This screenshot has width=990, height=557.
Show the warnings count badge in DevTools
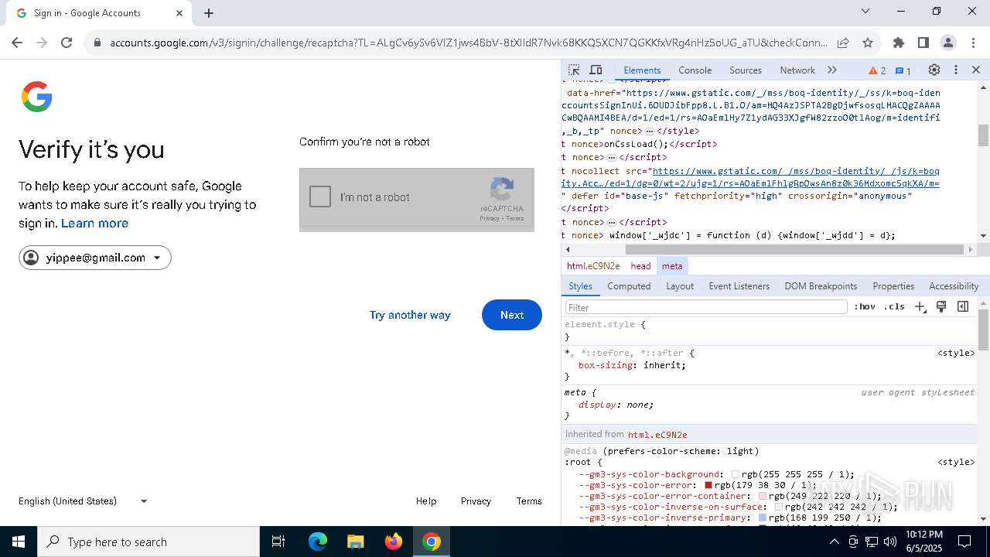(877, 70)
